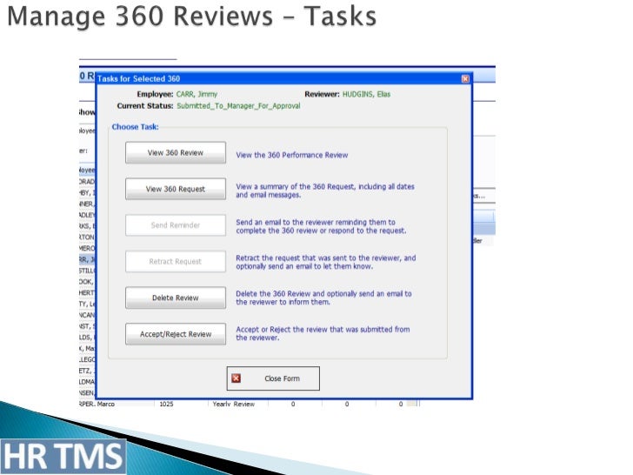
Task: Click the 'Accept or Reject the review' description
Action: tap(323, 334)
